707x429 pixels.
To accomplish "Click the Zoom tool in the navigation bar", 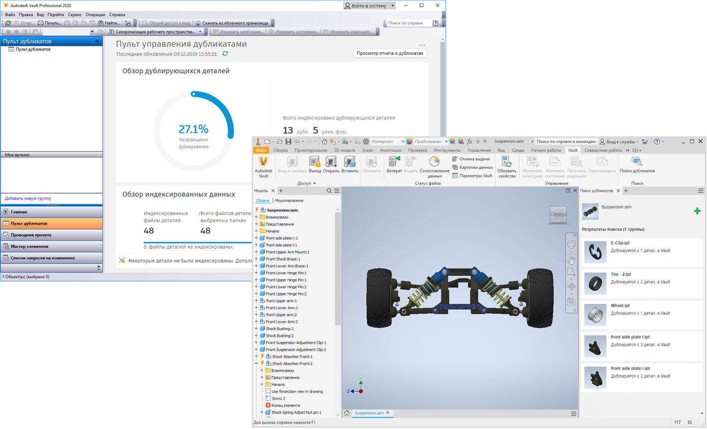I will [571, 273].
